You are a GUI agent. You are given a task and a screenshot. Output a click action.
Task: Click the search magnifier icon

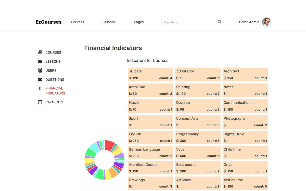point(220,22)
